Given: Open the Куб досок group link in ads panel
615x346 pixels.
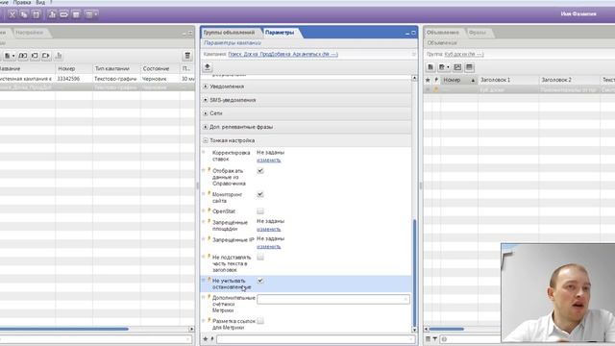Looking at the screenshot, I should (464, 54).
